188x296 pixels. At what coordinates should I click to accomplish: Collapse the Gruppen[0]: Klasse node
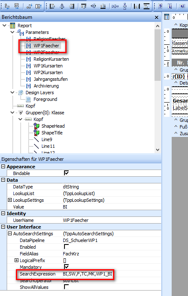pos(12,113)
